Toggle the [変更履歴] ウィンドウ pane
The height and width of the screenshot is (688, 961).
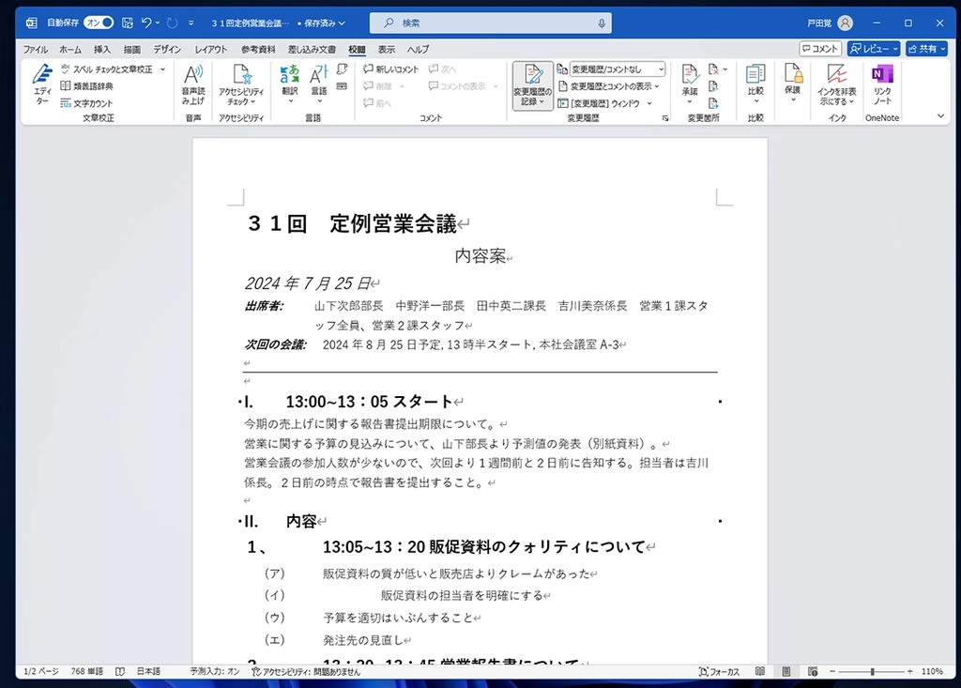tap(599, 103)
